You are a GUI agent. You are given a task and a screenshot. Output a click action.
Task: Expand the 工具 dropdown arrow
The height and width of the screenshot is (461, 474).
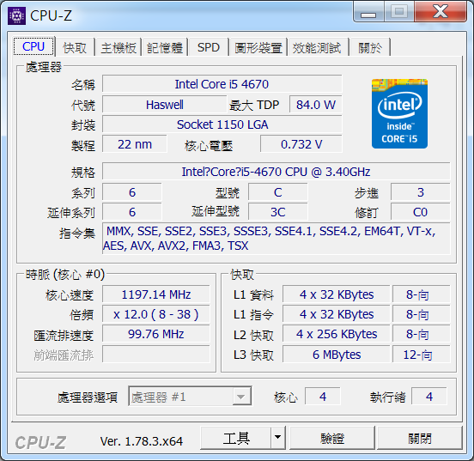click(278, 438)
